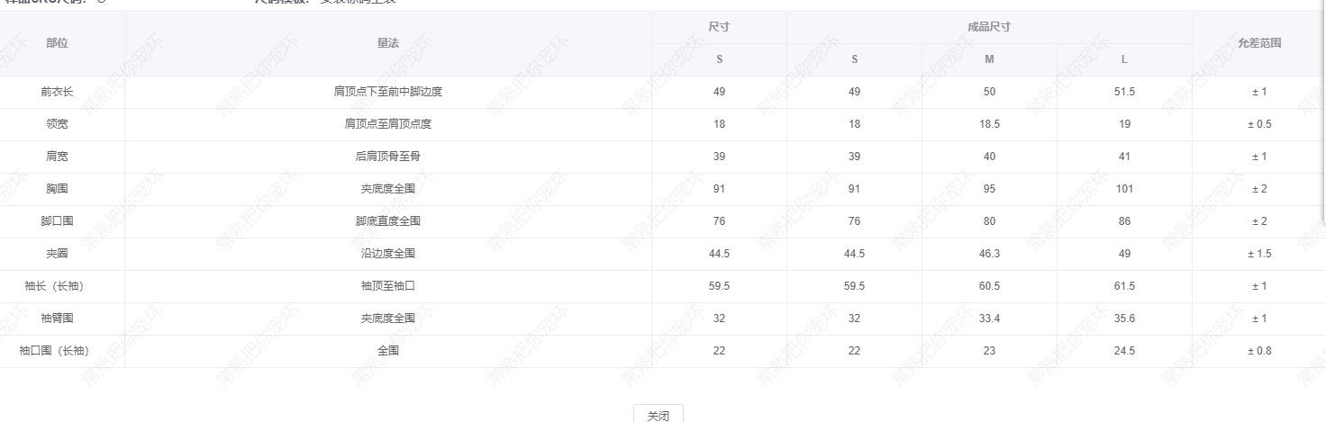This screenshot has width=1326, height=422.
Task: Select the 夹圈 row label
Action: pos(57,254)
